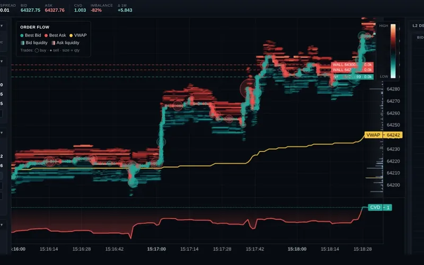
Task: Click the 'Best Bid' legend label
Action: coord(33,35)
